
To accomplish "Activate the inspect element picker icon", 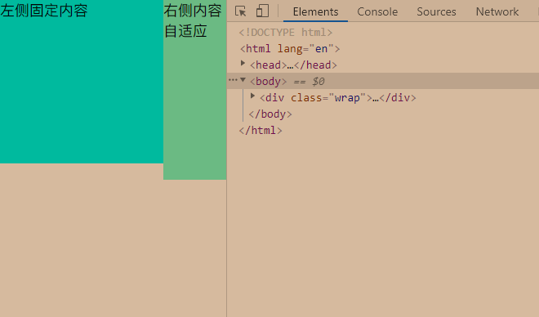I will click(x=241, y=11).
